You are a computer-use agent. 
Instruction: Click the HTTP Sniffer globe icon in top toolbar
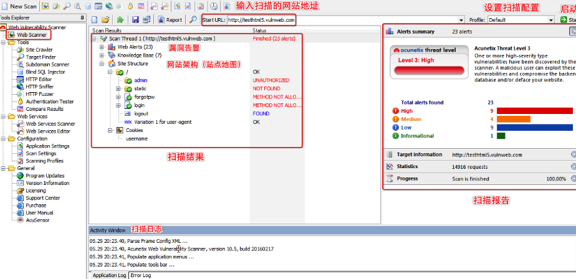pyautogui.click(x=108, y=6)
